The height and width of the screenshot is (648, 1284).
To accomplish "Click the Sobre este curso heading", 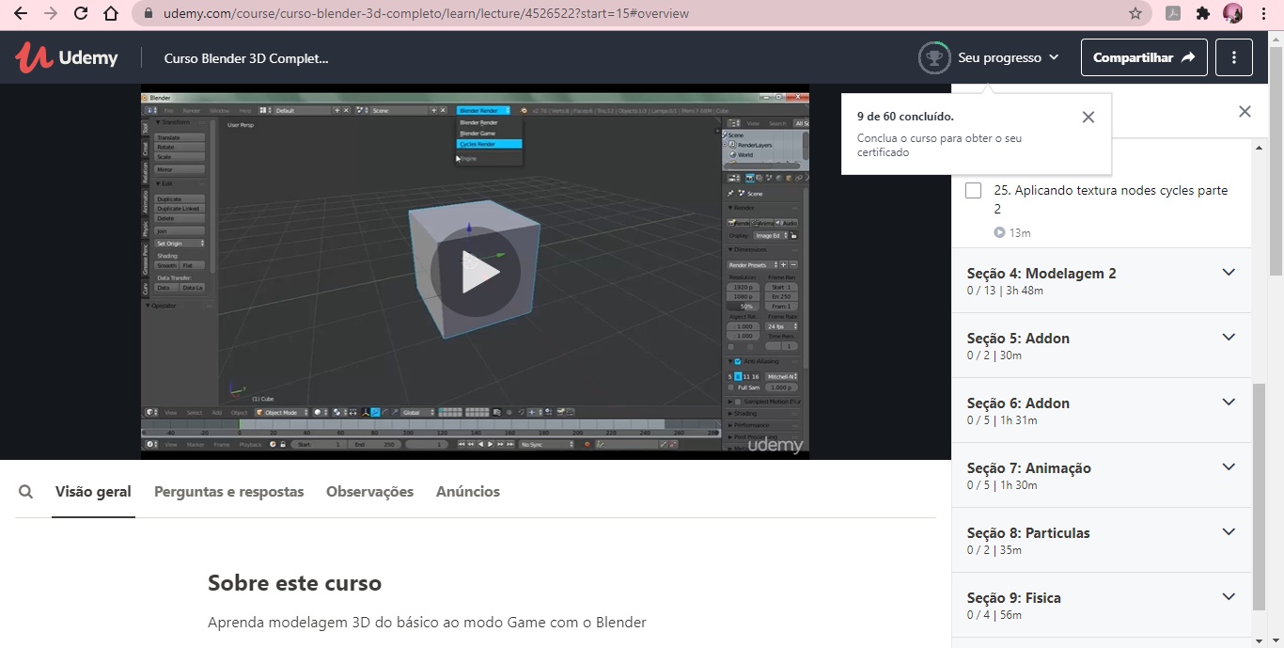I will point(294,583).
